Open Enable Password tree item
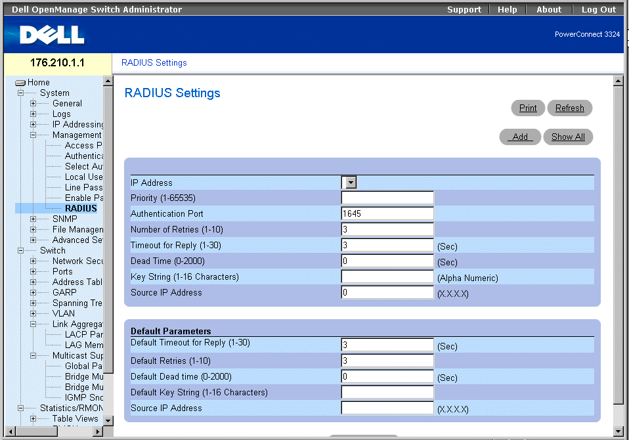629x440 pixels. pyautogui.click(x=83, y=198)
